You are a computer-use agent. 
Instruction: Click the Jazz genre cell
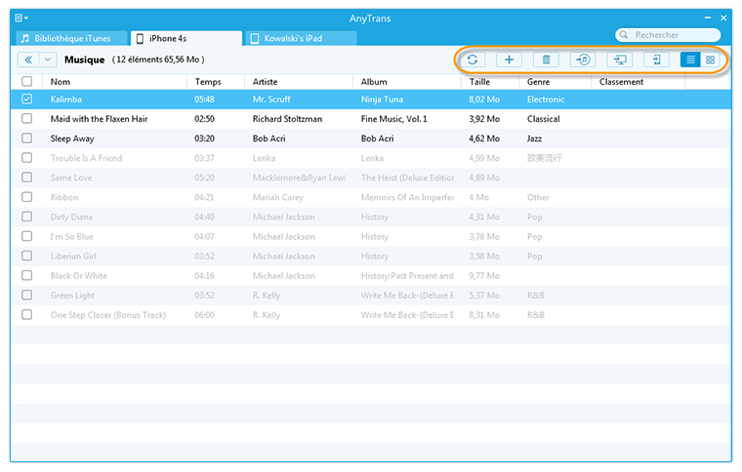pyautogui.click(x=534, y=138)
